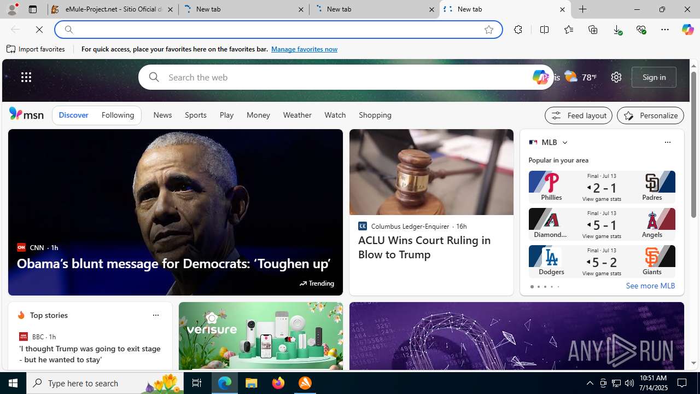Expand the MLB league dropdown chevron
Image resolution: width=700 pixels, height=394 pixels.
(564, 142)
